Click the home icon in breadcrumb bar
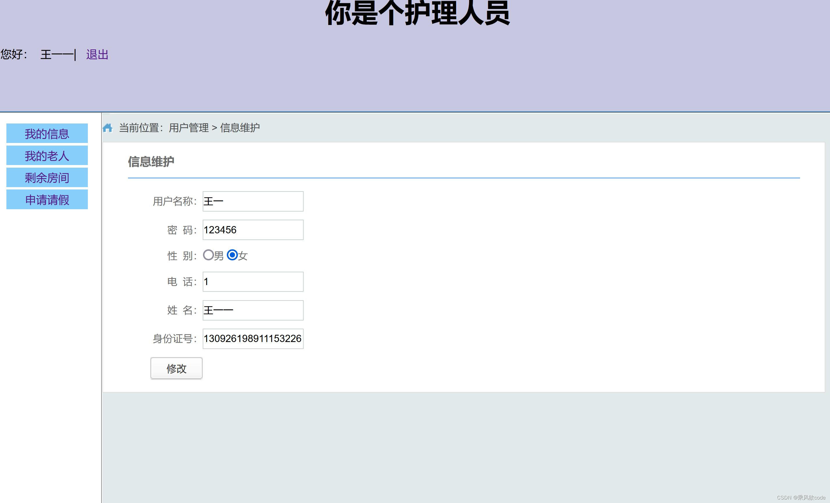830x503 pixels. pyautogui.click(x=108, y=128)
